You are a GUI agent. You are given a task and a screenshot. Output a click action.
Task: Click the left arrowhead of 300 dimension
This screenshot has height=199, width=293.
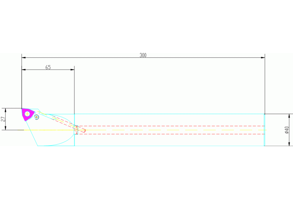click(24, 58)
